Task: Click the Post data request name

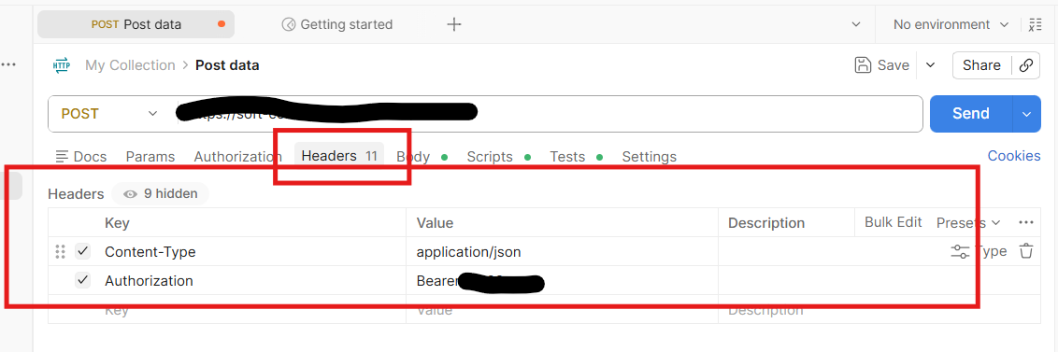Action: [227, 64]
